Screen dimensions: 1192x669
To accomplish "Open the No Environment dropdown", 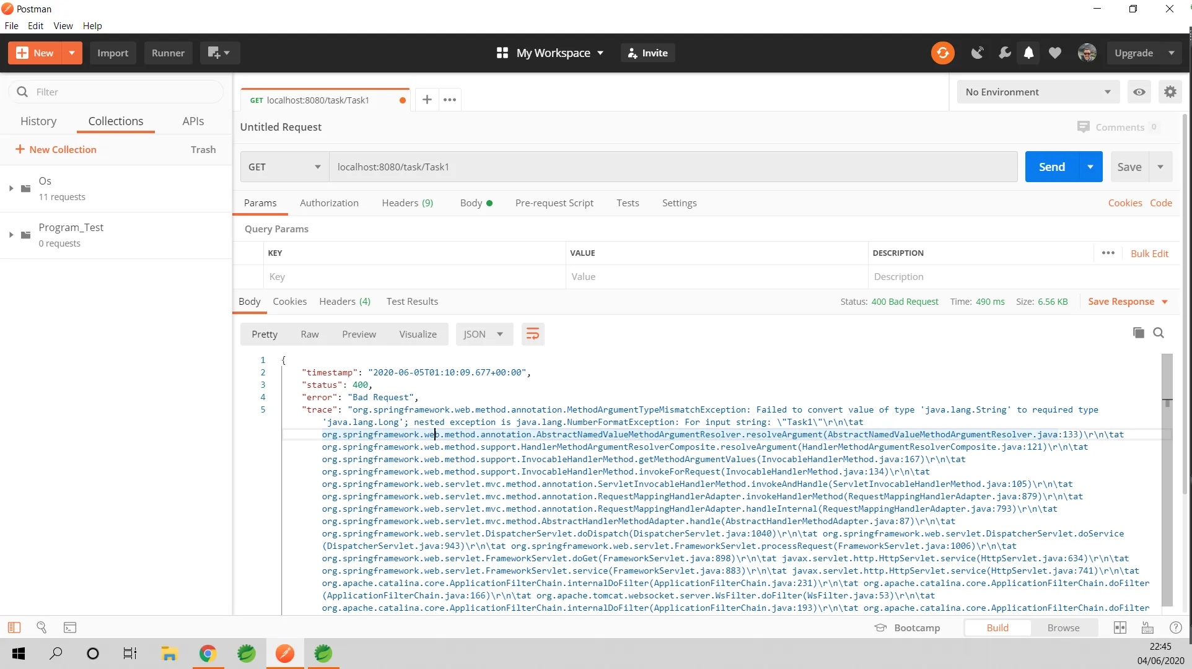I will tap(1037, 92).
